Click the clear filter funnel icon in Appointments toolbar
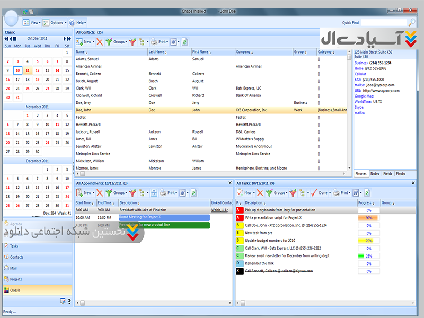The width and height of the screenshot is (424, 318). [x=132, y=193]
